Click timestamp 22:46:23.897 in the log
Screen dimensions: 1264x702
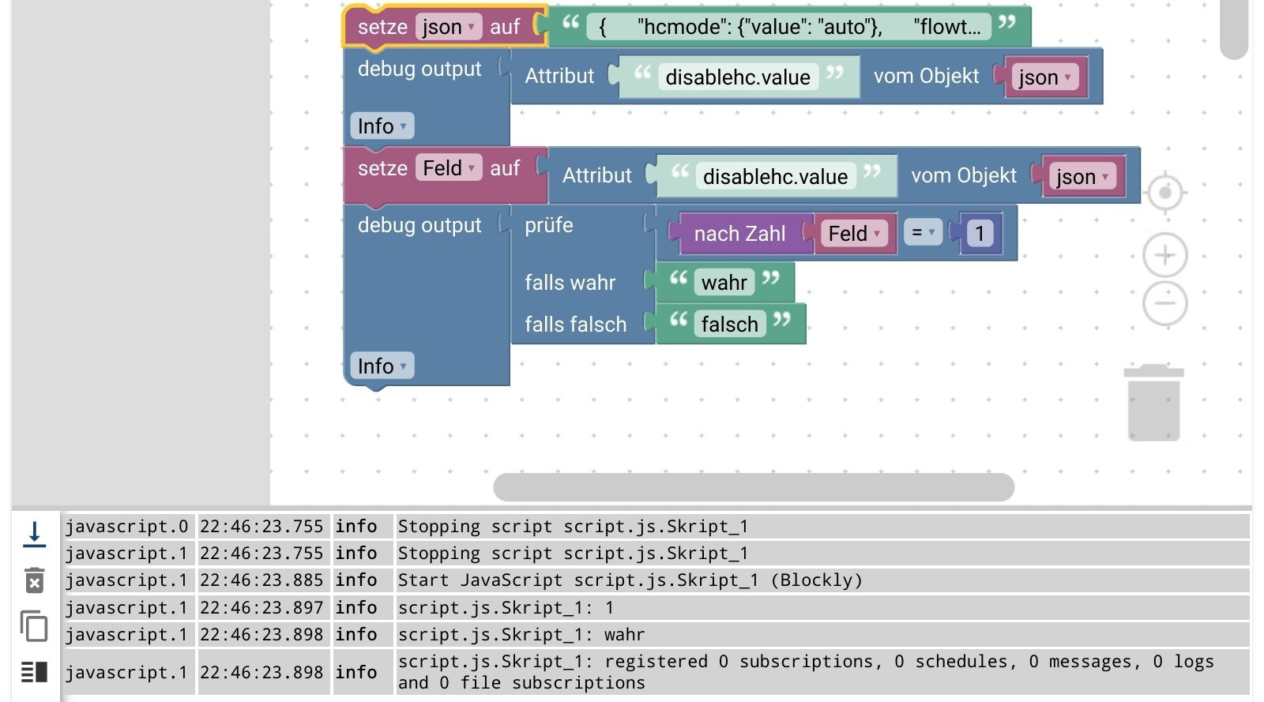click(261, 607)
